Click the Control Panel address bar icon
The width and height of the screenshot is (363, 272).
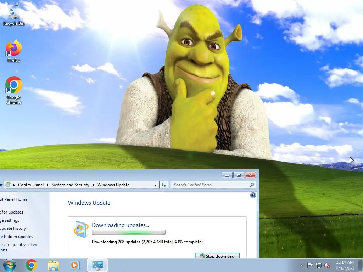tap(8, 185)
